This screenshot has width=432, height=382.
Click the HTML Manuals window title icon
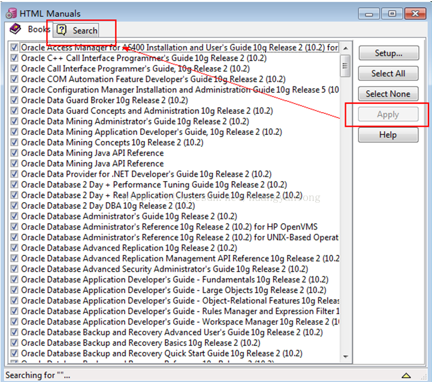tap(11, 14)
